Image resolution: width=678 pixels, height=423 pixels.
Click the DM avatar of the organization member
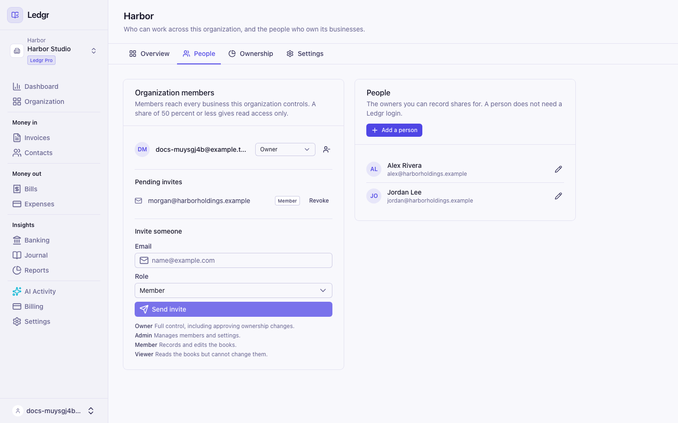pyautogui.click(x=142, y=149)
